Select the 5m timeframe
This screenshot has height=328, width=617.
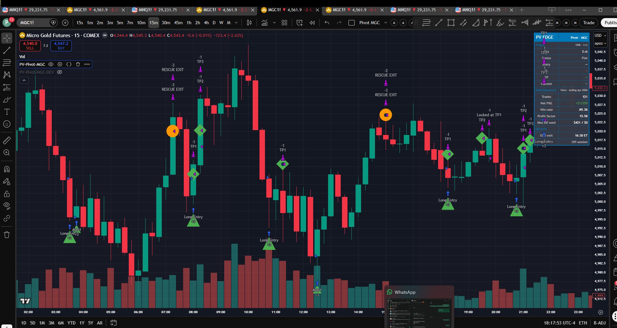point(120,23)
